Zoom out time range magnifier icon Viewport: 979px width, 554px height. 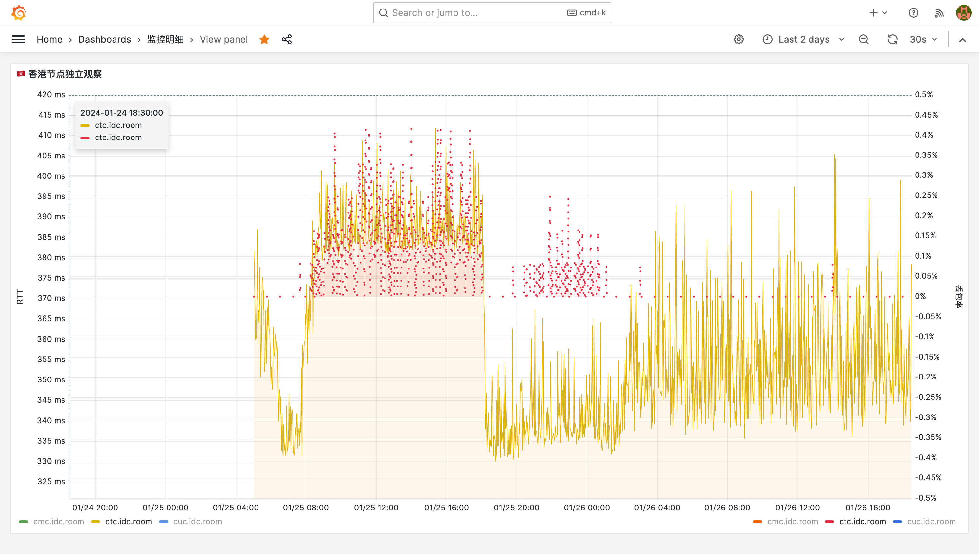pyautogui.click(x=863, y=39)
